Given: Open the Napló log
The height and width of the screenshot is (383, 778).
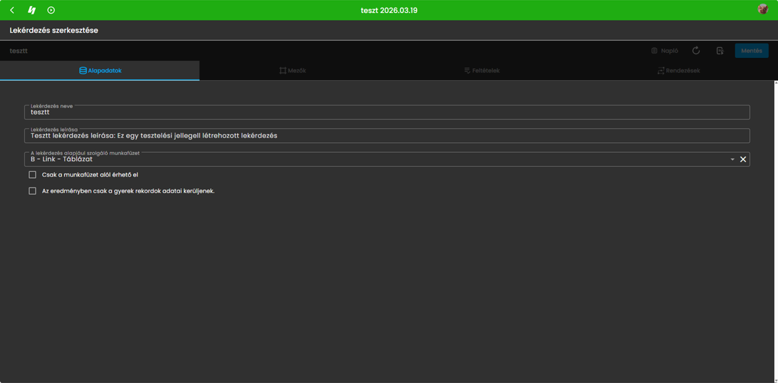Looking at the screenshot, I should 665,50.
